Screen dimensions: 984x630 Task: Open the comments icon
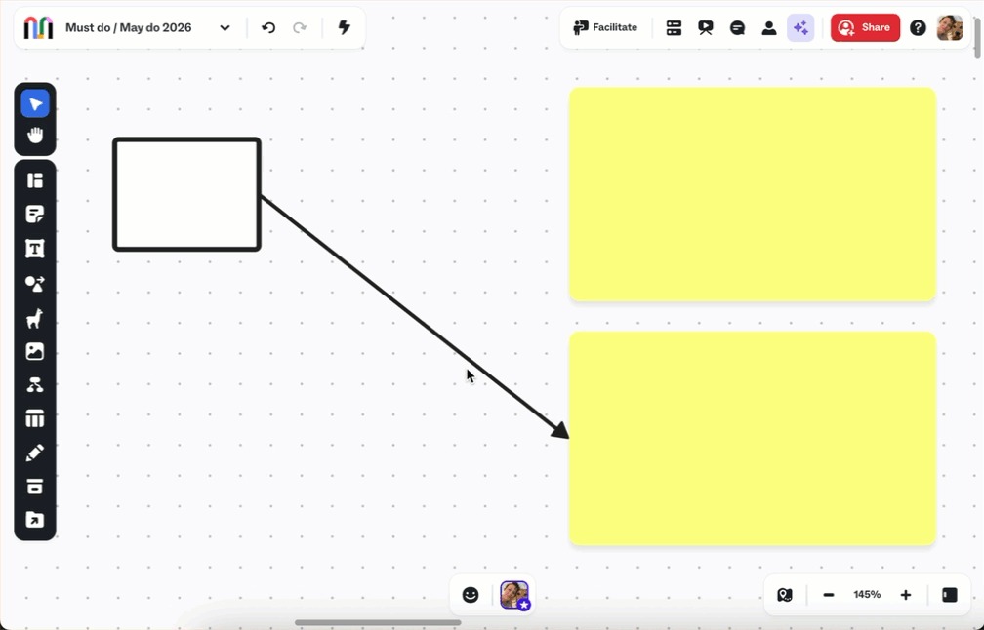pos(737,27)
